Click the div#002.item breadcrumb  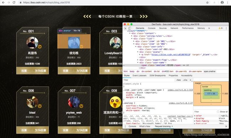(167, 71)
